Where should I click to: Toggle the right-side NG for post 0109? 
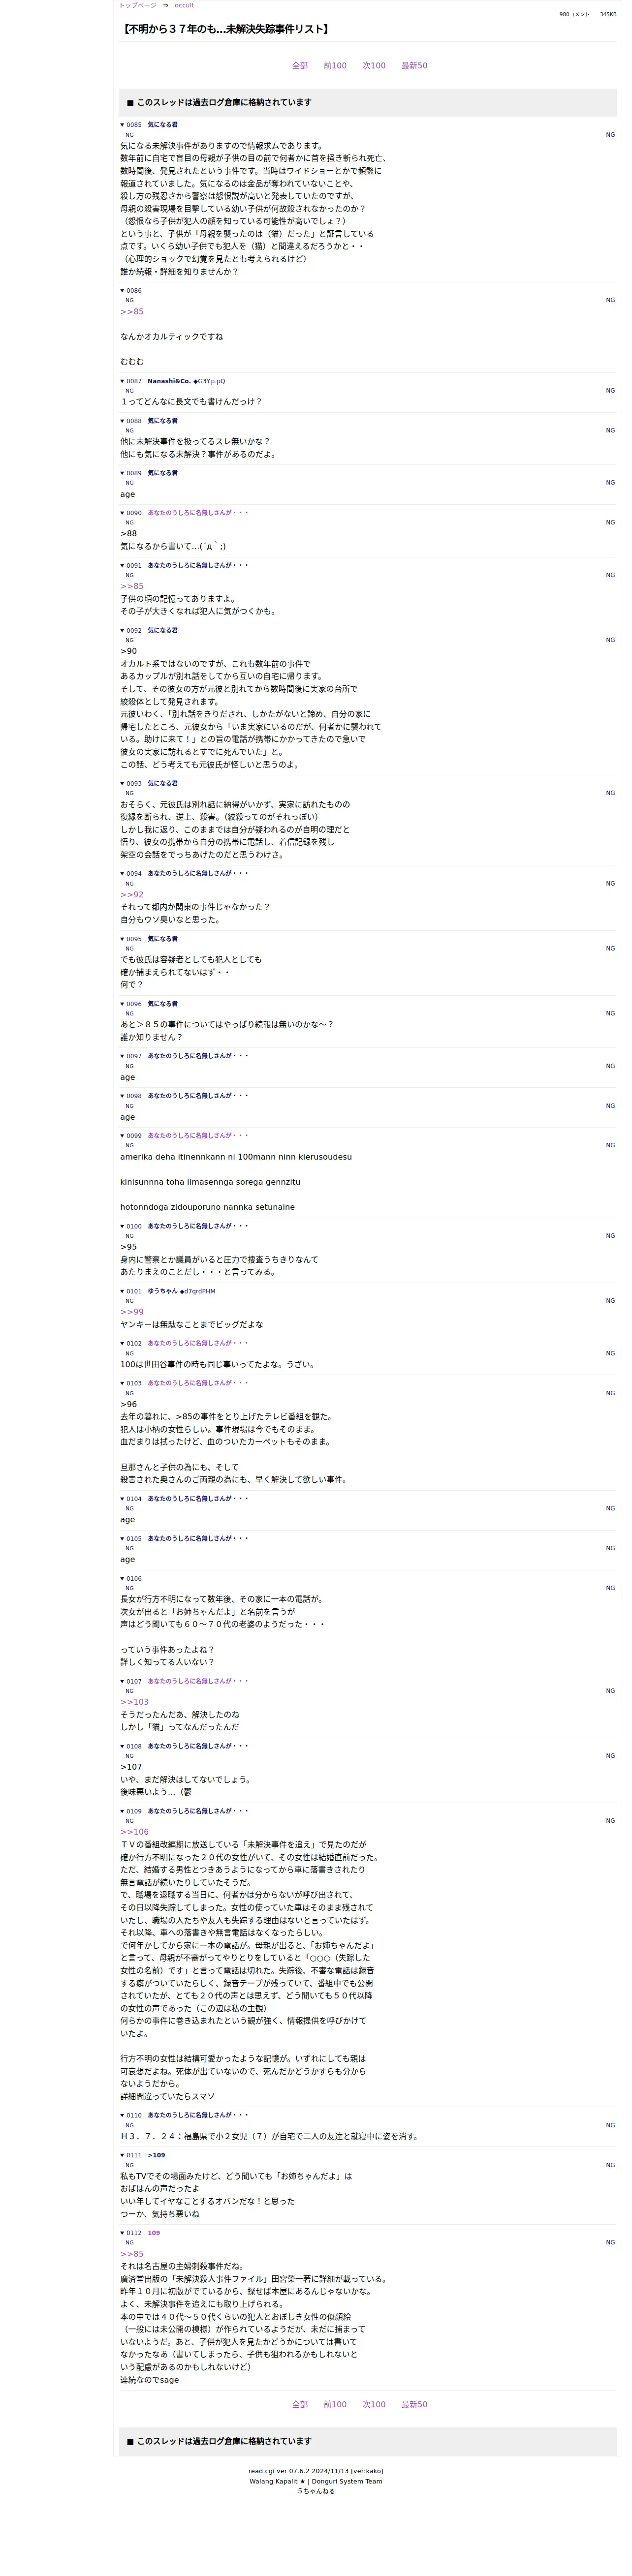tap(610, 1821)
